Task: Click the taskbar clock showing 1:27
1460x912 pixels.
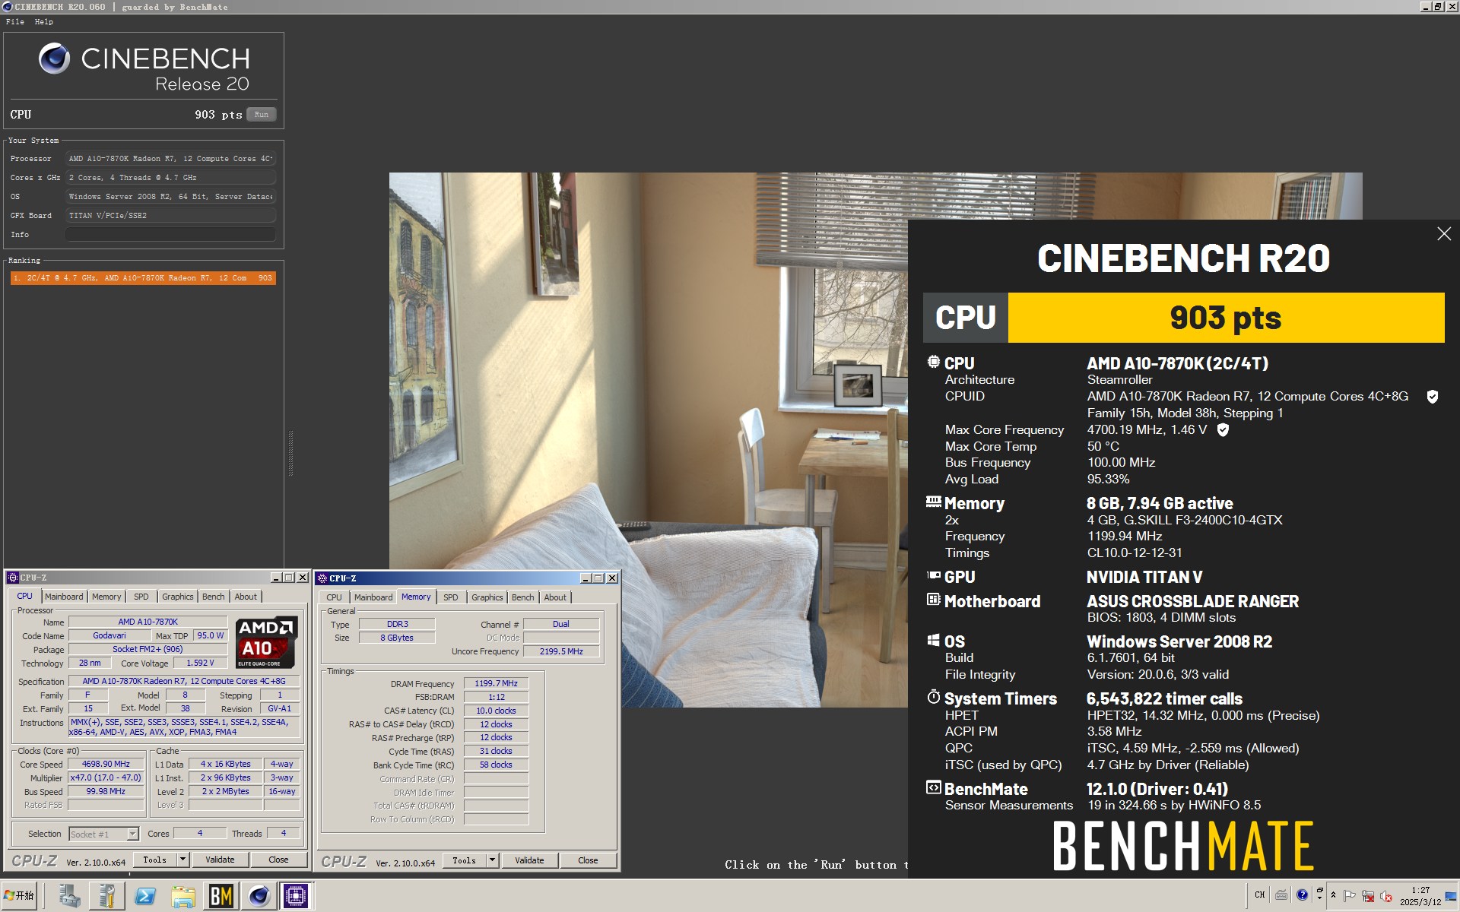Action: click(1420, 895)
